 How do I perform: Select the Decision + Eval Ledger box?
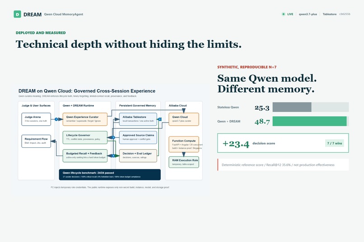138,155
